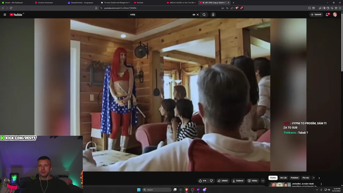Switch to the Streamer Dashboard tab
The width and height of the screenshot is (343, 193).
pyautogui.click(x=49, y=3)
